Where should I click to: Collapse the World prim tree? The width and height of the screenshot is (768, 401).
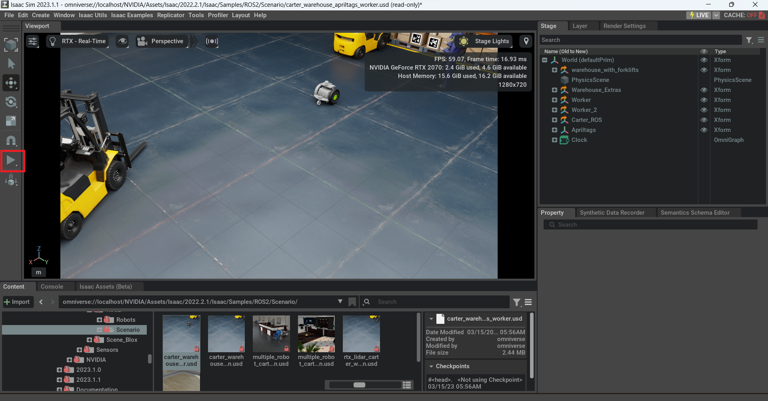point(544,60)
